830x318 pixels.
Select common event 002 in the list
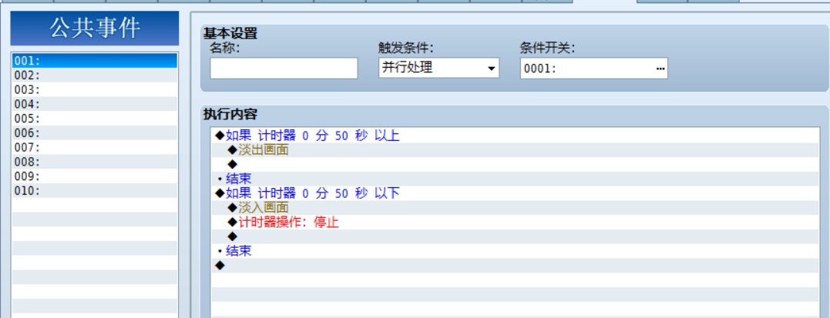tap(95, 75)
